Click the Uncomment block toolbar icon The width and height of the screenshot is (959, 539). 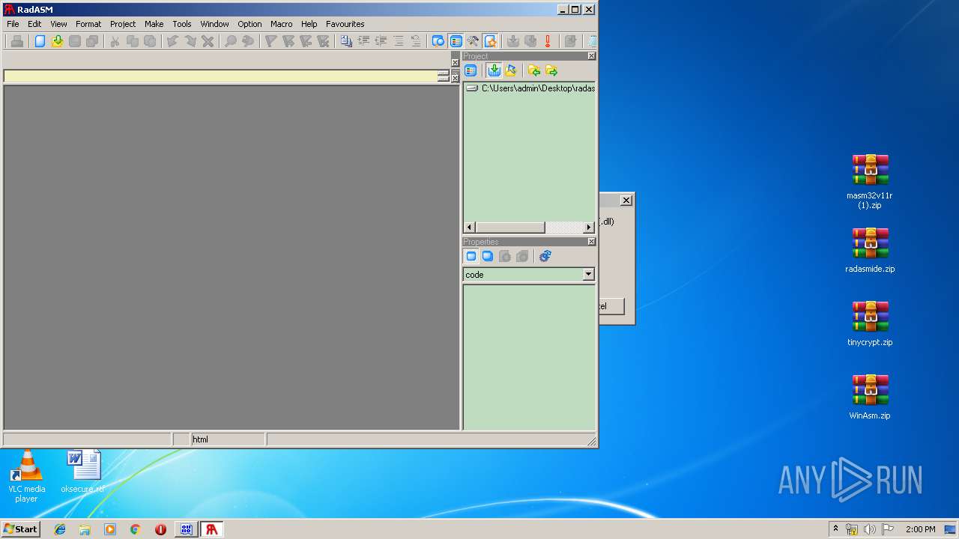click(416, 41)
